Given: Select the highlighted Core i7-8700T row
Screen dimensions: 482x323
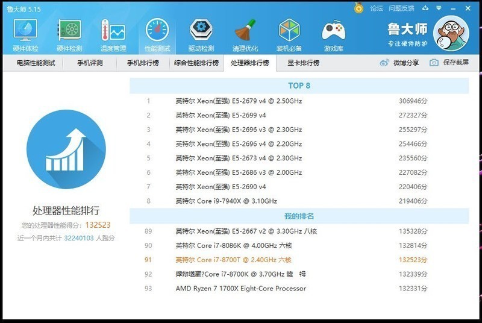Looking at the screenshot, I should (x=299, y=260).
